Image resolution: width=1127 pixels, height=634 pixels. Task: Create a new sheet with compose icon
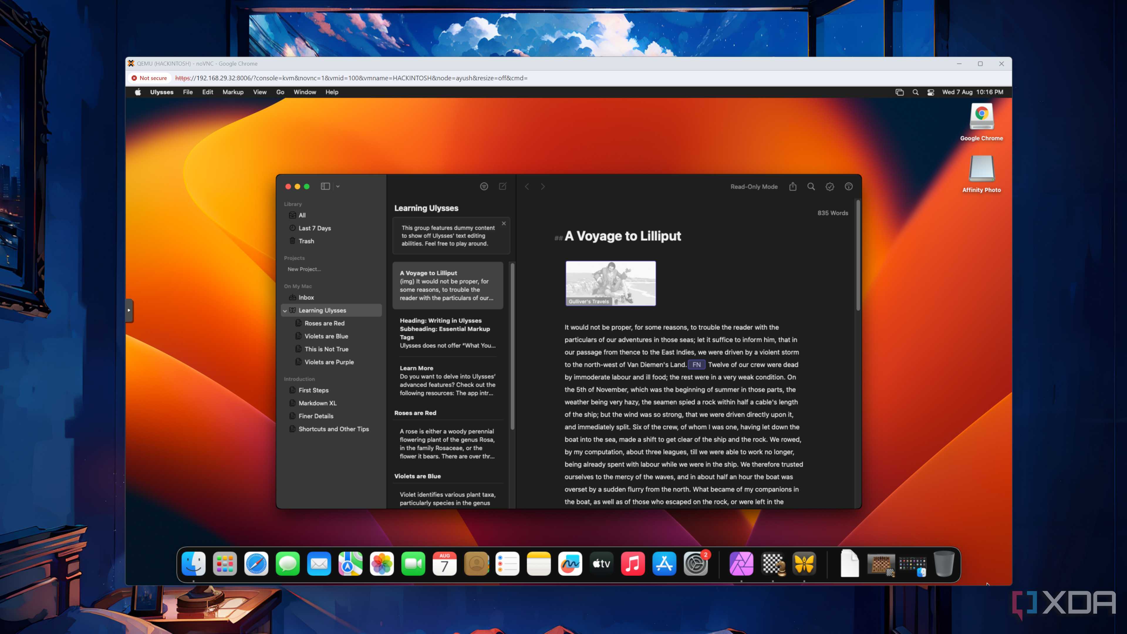[503, 186]
